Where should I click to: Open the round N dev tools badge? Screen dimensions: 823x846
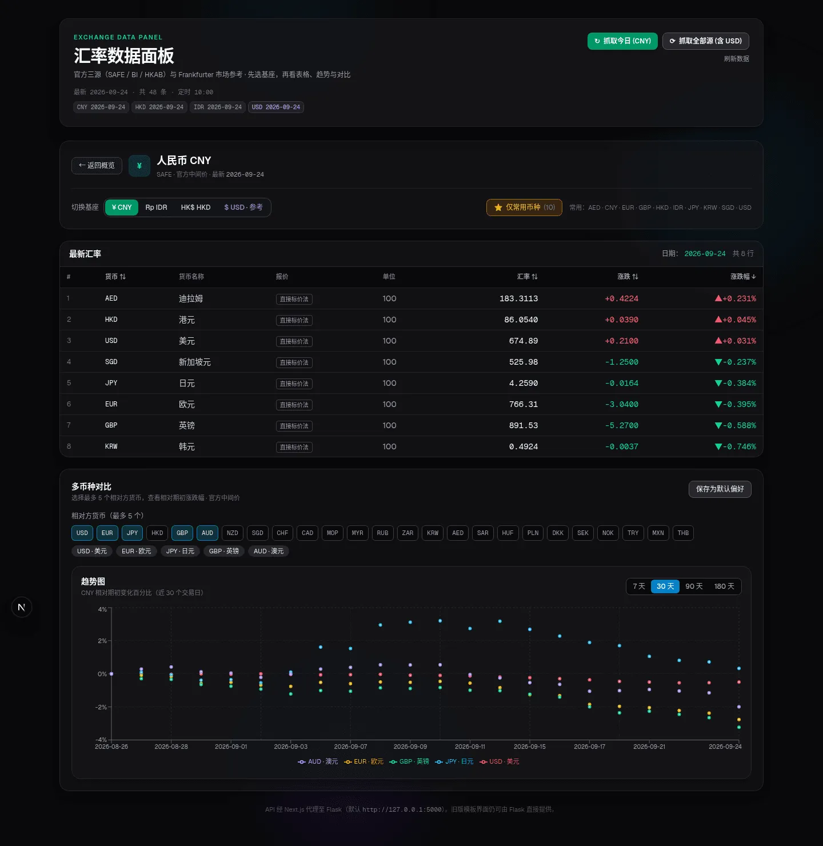coord(22,607)
